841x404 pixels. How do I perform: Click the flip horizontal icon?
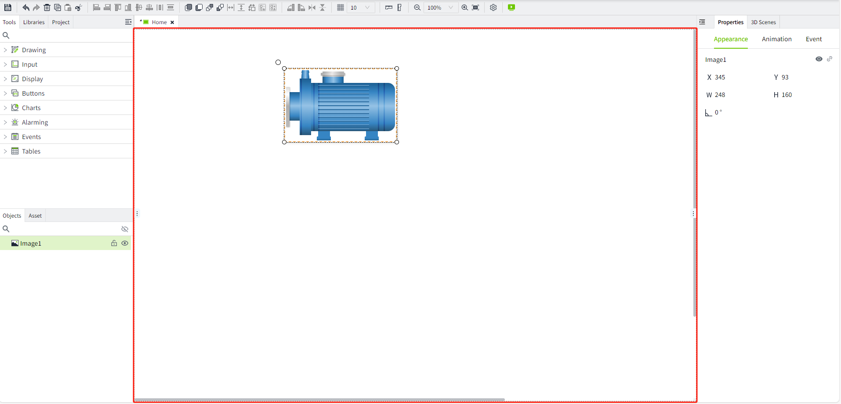coord(312,7)
